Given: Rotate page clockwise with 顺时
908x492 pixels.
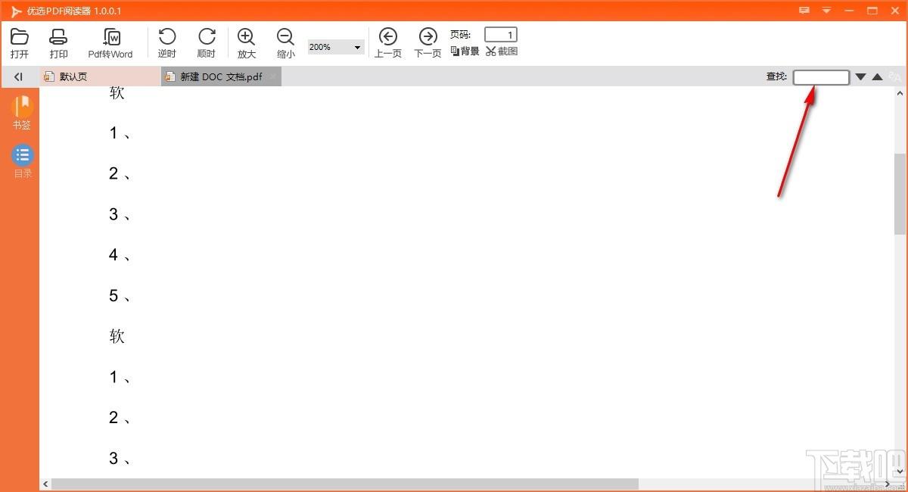Looking at the screenshot, I should [x=207, y=43].
